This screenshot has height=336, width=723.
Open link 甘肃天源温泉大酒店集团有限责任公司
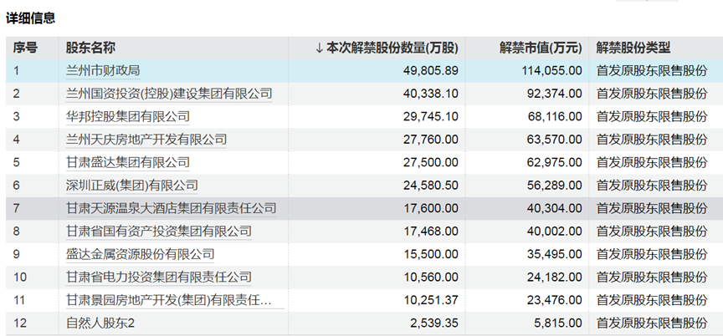[171, 208]
